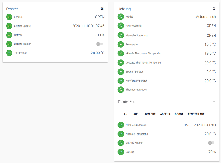Toggle Batterie Kritisch switch in Heizung card
This screenshot has width=221, height=163.
[211, 143]
